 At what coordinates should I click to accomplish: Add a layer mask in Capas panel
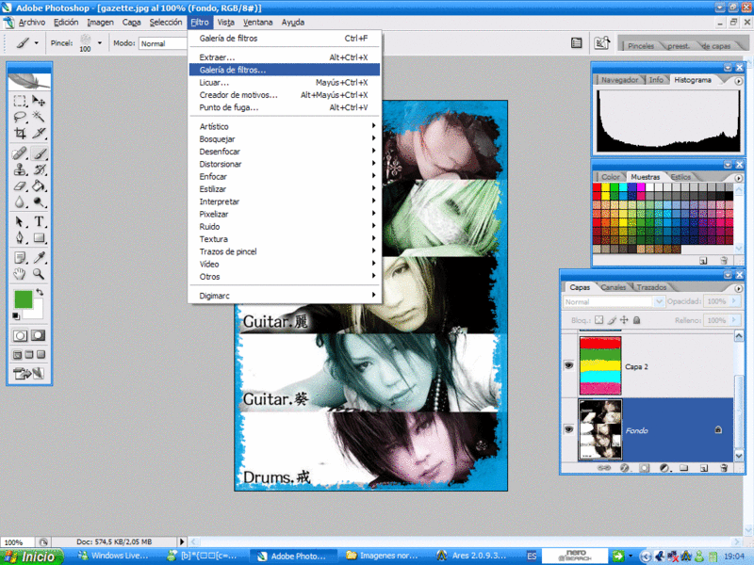point(644,467)
